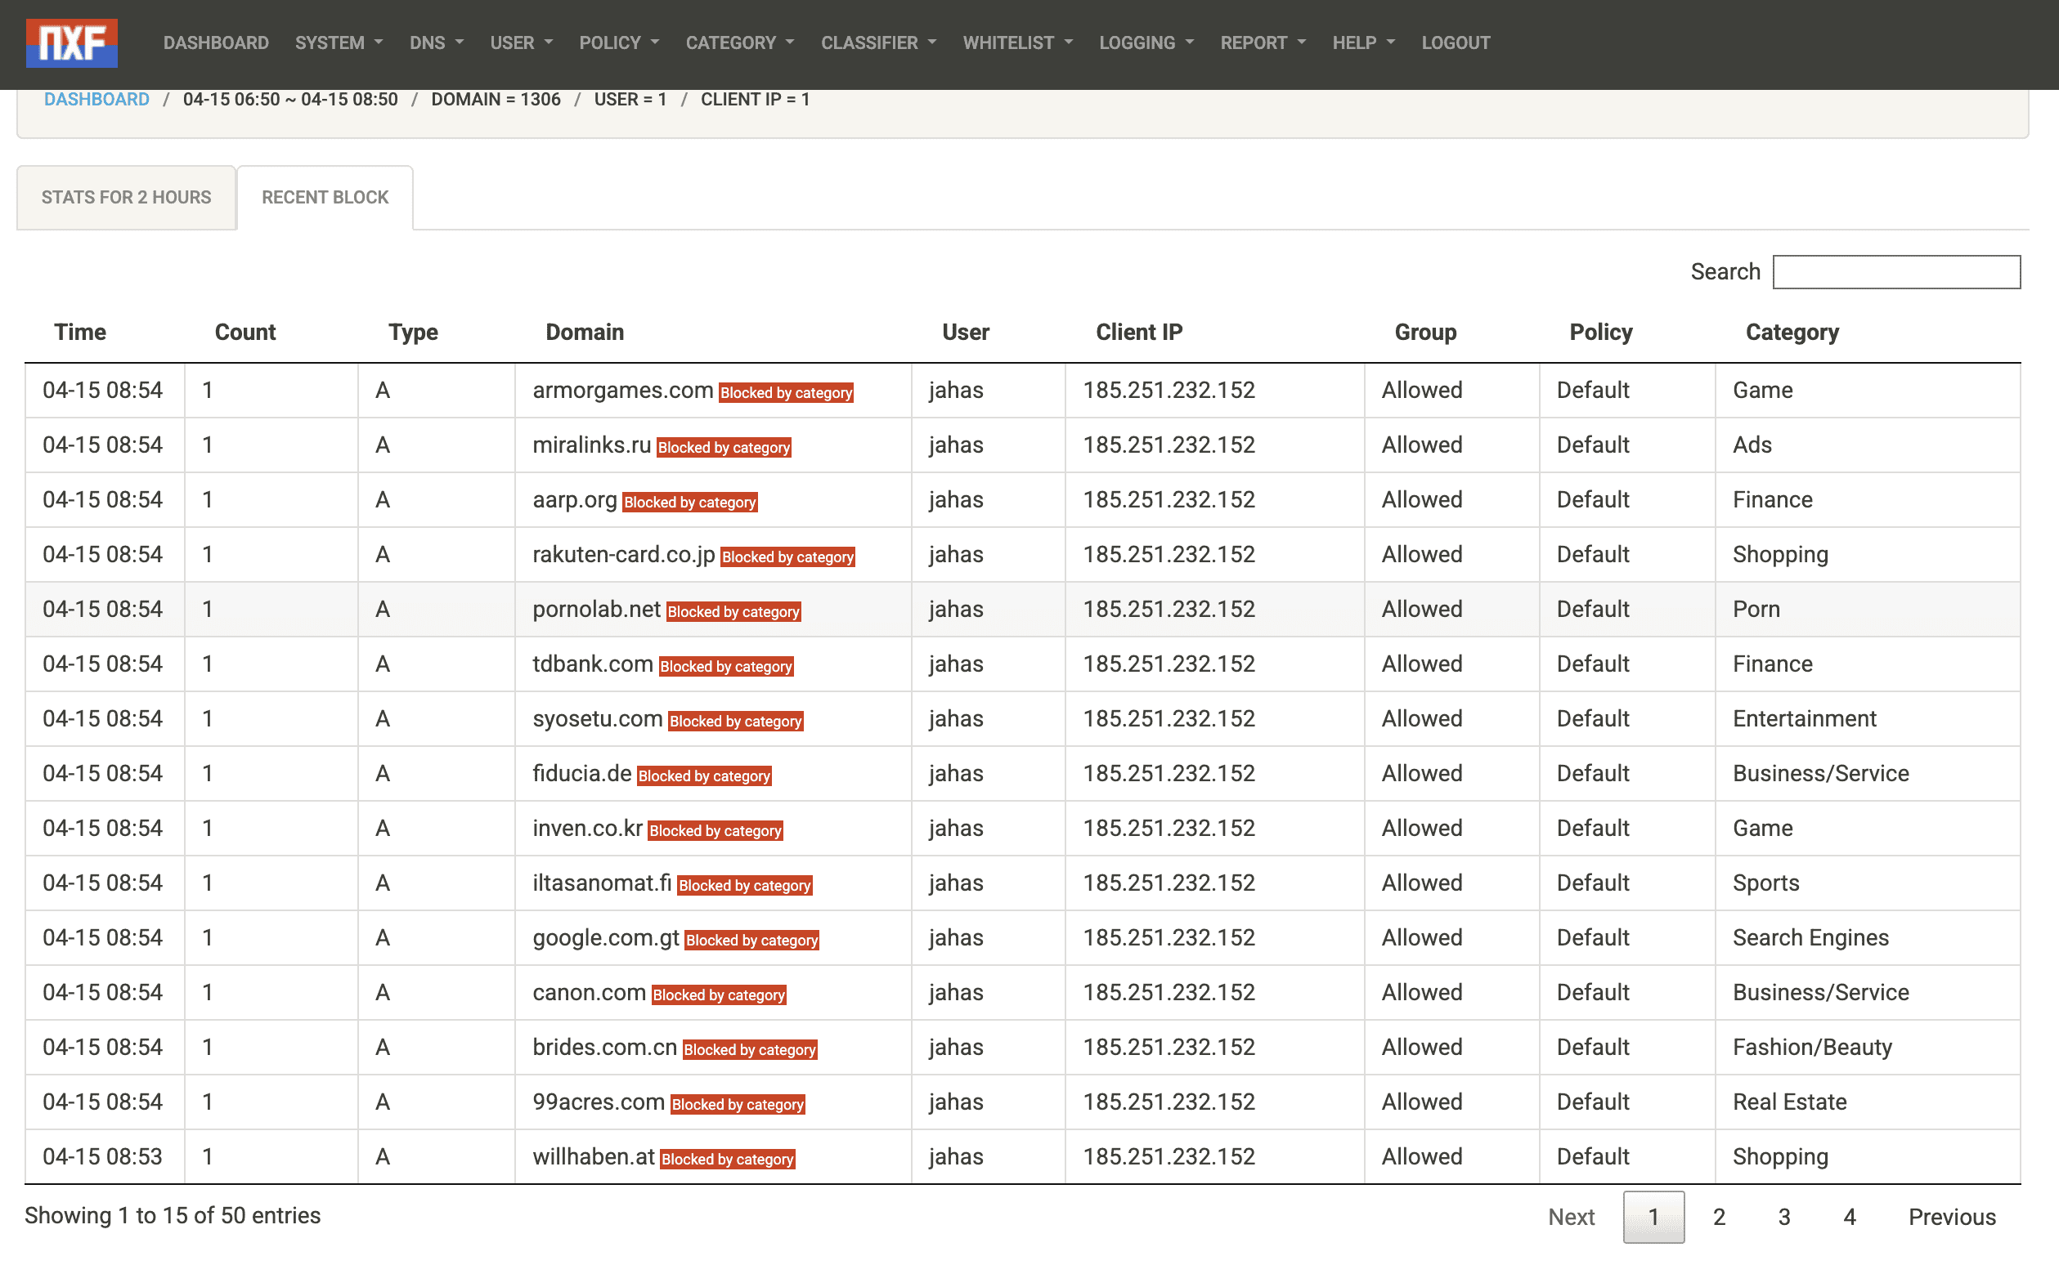Go to page 2 of entries
Screen dimensions: 2059x1265
click(x=1718, y=1217)
